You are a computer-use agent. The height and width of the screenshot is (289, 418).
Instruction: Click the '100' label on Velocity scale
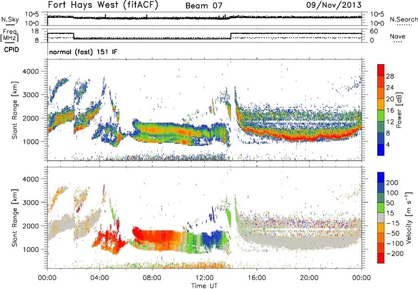point(392,193)
